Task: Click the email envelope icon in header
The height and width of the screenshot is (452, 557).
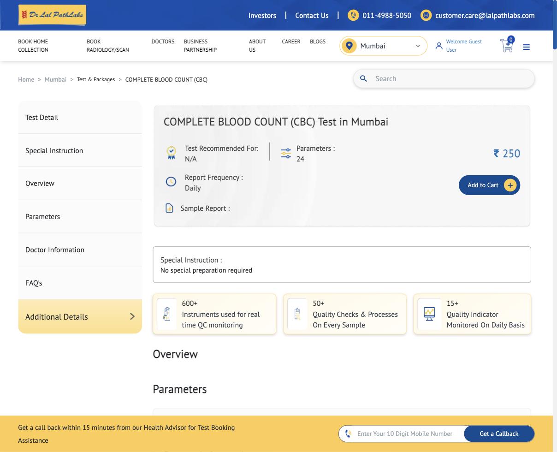Action: tap(426, 15)
